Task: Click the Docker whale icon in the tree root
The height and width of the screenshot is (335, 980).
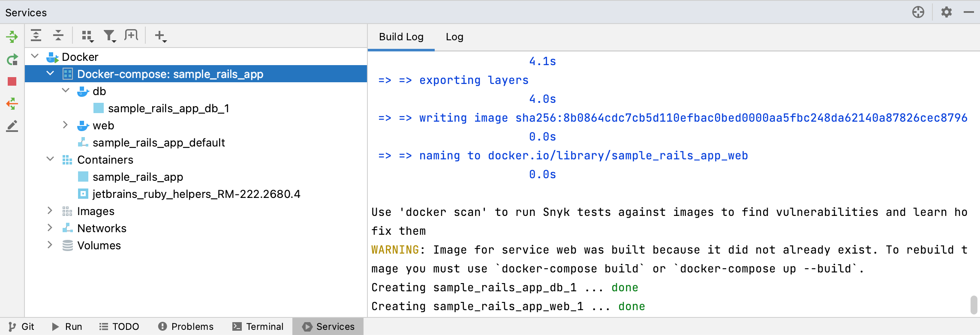Action: (x=52, y=57)
